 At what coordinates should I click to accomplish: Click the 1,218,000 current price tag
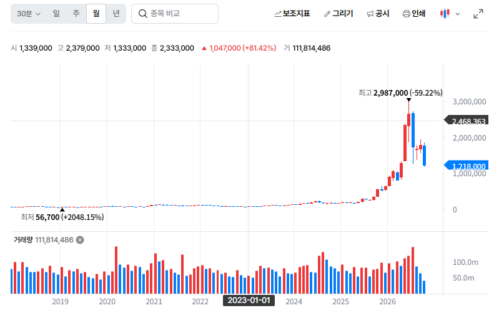coord(467,166)
